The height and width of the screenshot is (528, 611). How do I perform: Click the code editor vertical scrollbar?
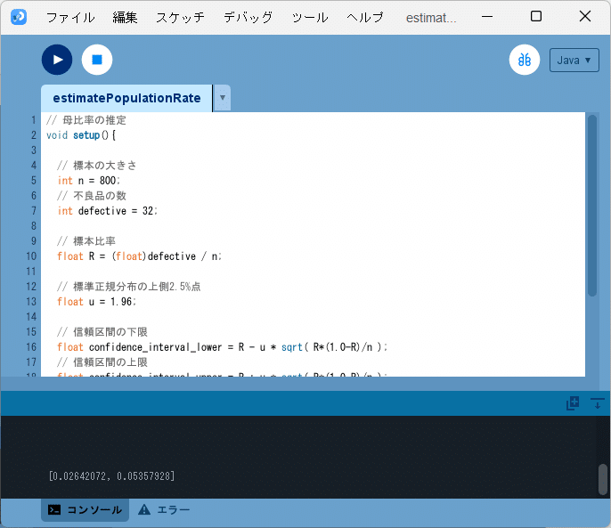592,206
